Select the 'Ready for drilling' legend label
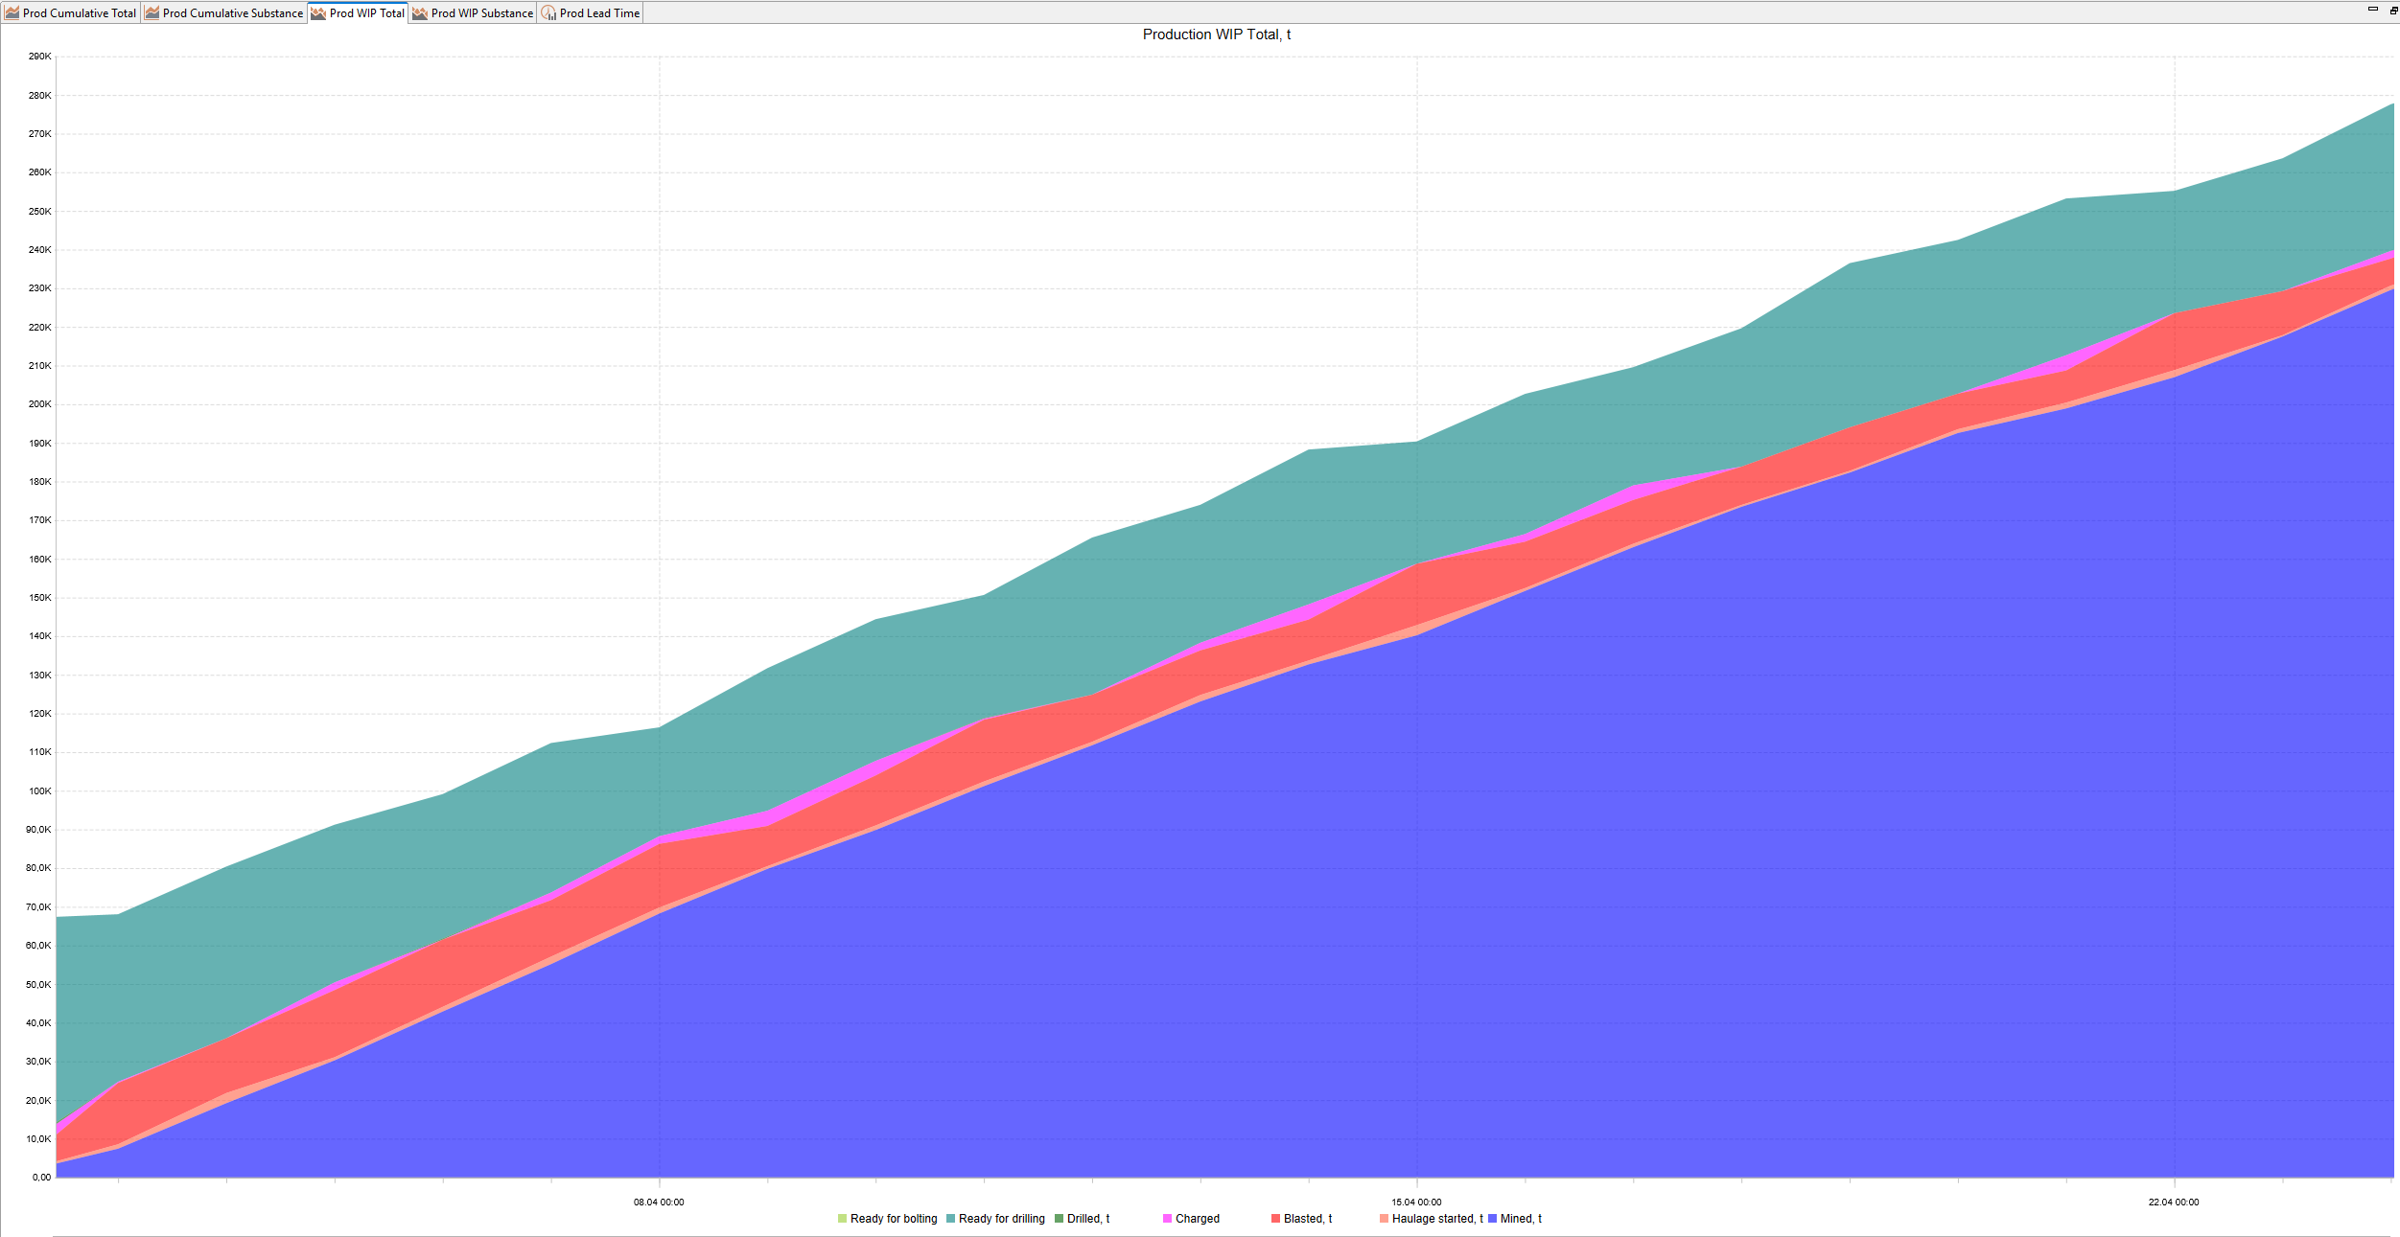 click(x=1002, y=1219)
